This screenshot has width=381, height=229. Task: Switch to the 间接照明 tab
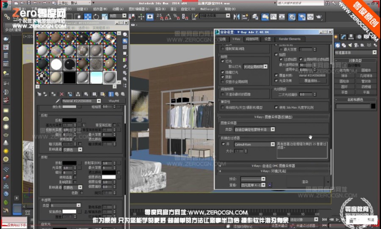(252, 39)
